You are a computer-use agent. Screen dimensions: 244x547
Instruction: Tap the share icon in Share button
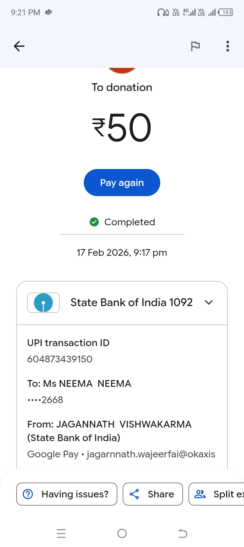click(135, 494)
